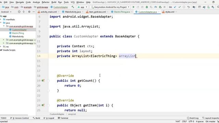Open the Edit menu
219x123 pixels.
5,2
